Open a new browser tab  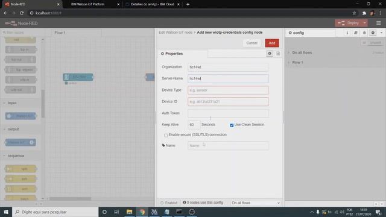(188, 4)
